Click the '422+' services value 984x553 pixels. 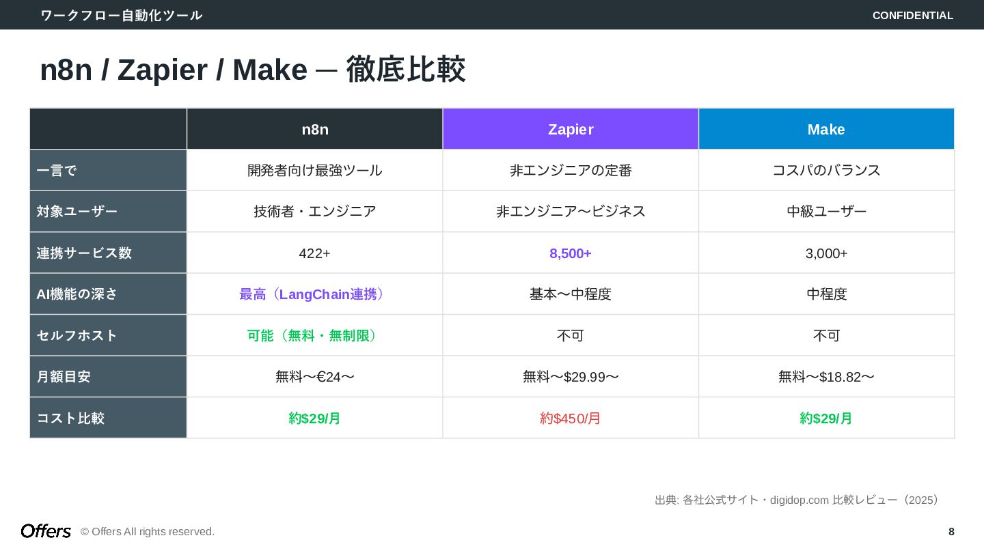tap(314, 253)
